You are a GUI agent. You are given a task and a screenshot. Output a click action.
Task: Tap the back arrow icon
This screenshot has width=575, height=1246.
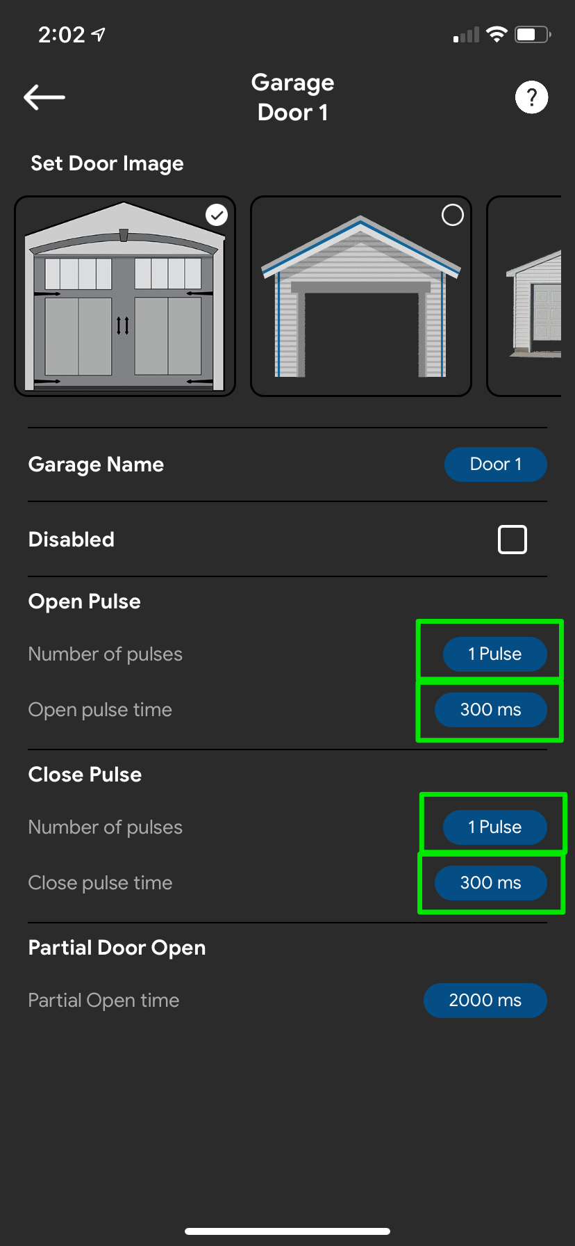[44, 97]
